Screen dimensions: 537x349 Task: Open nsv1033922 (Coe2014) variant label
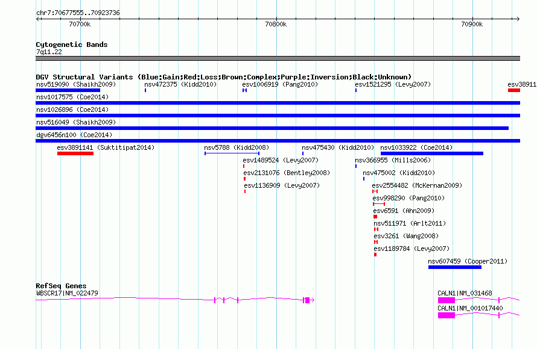(x=416, y=147)
